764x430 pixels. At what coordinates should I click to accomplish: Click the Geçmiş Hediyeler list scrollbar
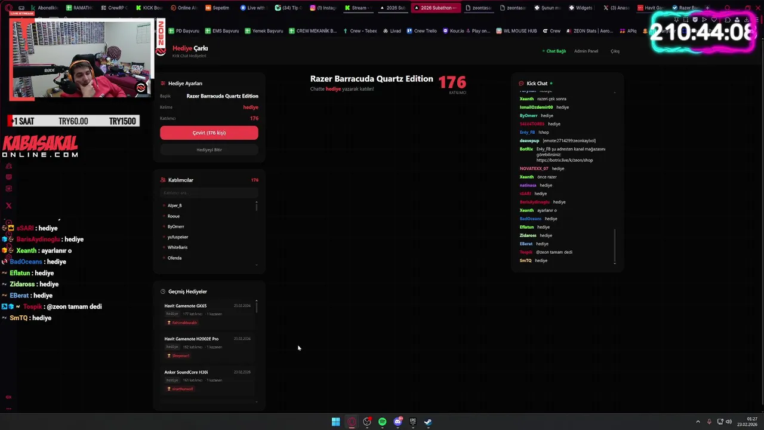[257, 307]
